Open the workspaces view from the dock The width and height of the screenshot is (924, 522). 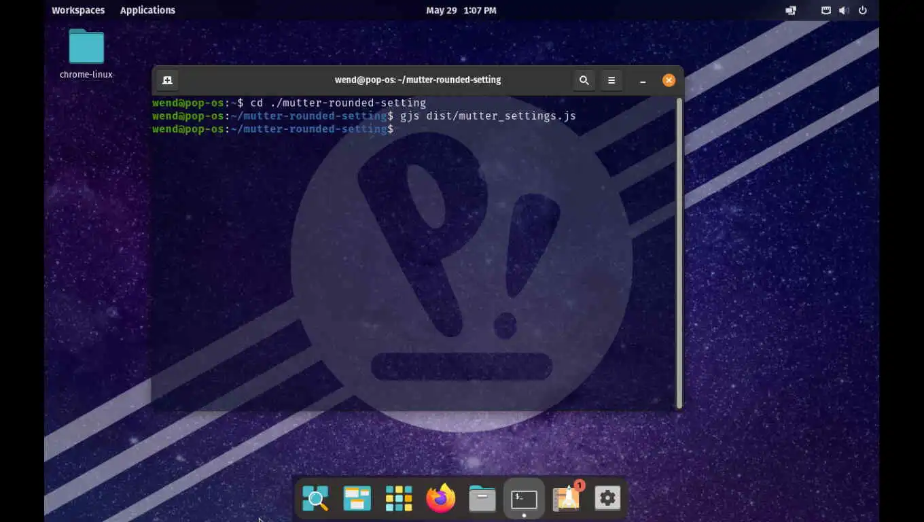click(x=357, y=499)
